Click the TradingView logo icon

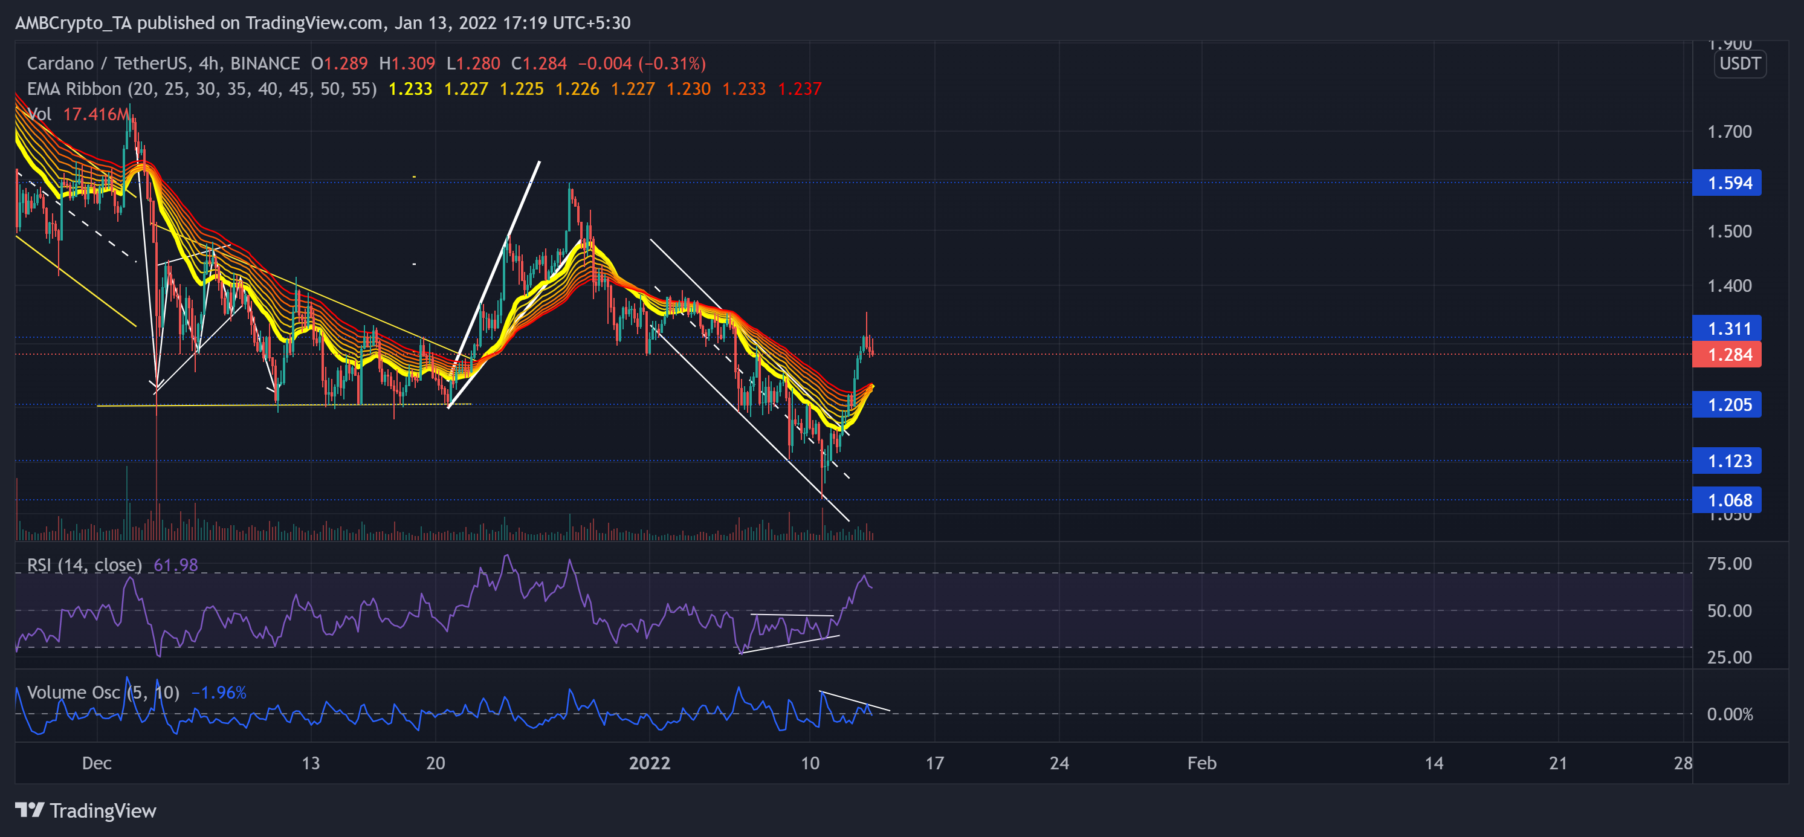(30, 810)
